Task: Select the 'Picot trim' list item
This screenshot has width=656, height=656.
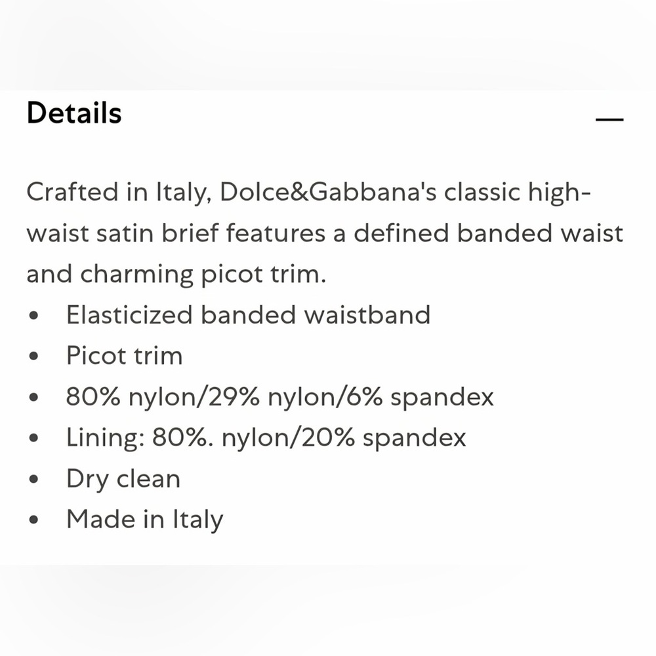Action: click(x=124, y=356)
